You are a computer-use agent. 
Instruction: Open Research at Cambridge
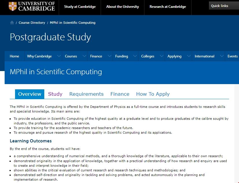(x=168, y=7)
